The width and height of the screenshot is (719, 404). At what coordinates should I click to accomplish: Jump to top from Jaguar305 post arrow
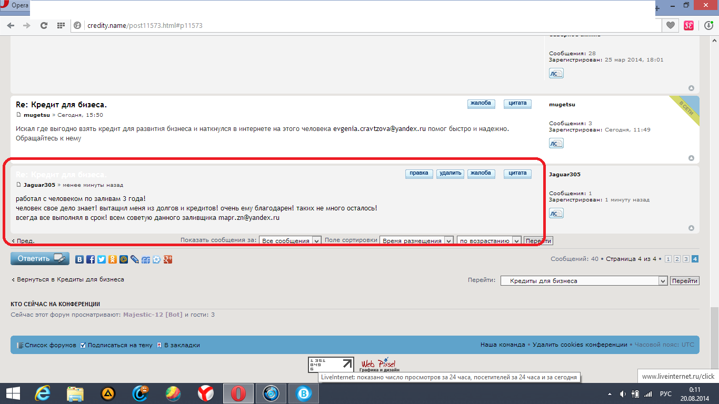tap(692, 228)
